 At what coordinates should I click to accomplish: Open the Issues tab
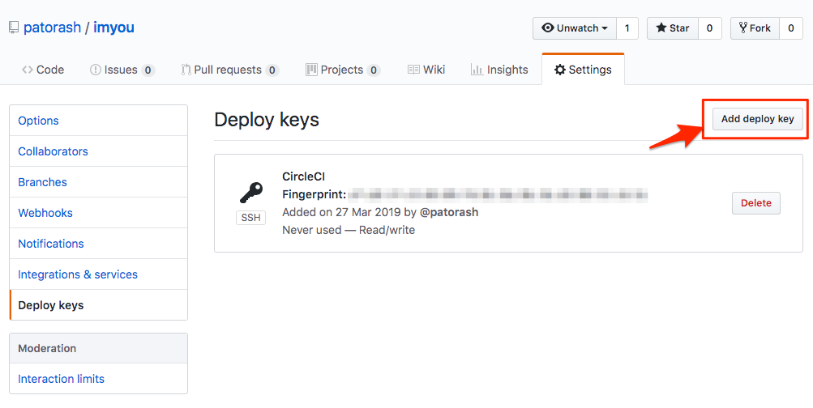[x=122, y=70]
